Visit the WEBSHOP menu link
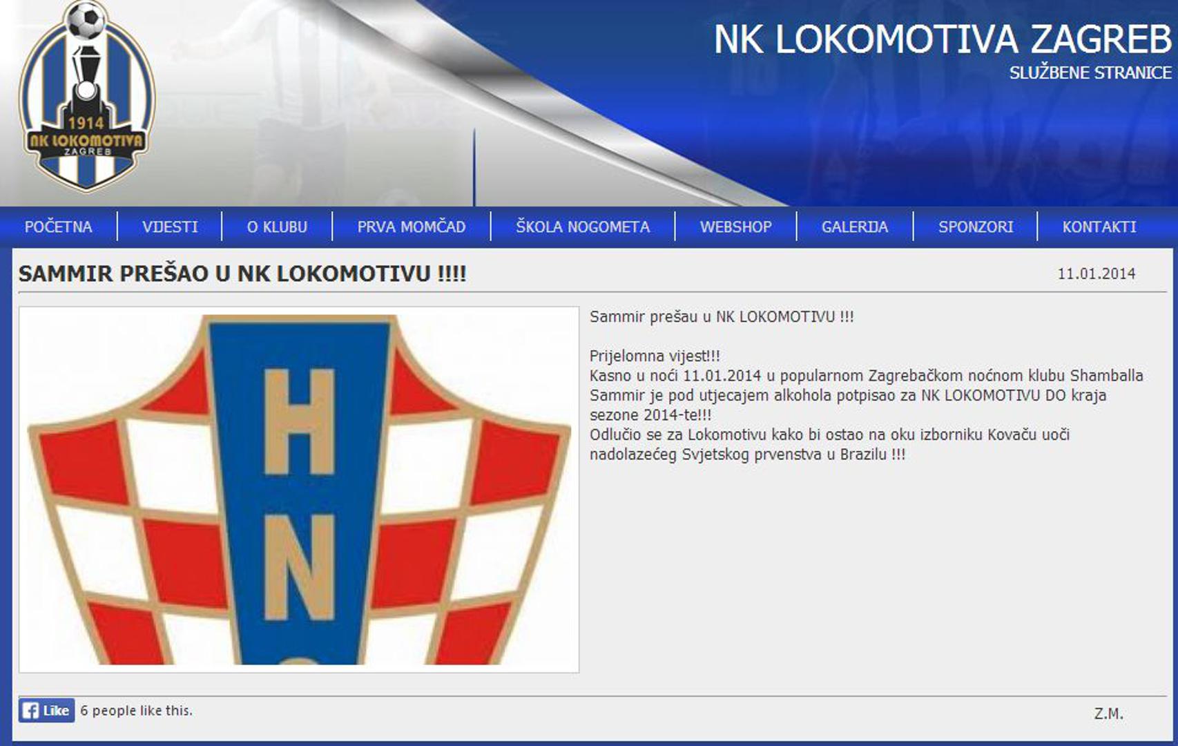This screenshot has height=746, width=1178. click(x=736, y=227)
